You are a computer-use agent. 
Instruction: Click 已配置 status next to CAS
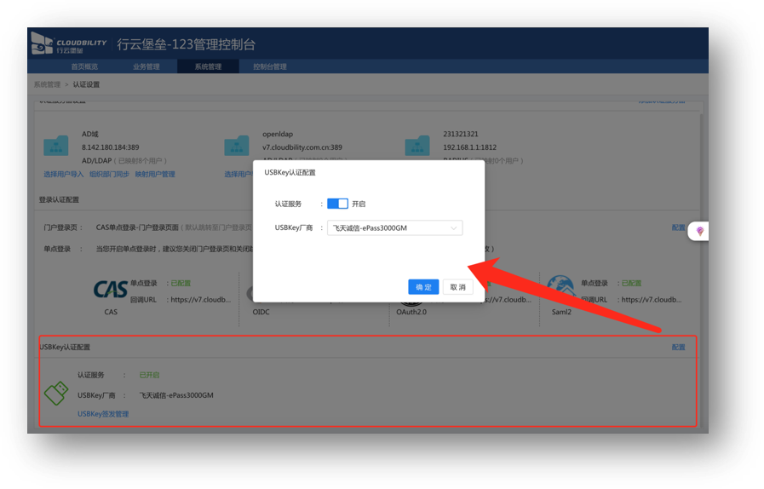181,283
